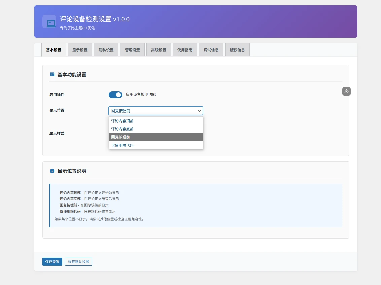Switch to the 调试信息 tab
The image size is (381, 285).
click(x=211, y=50)
